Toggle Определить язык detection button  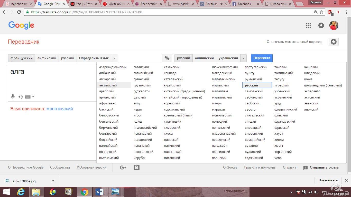click(94, 58)
